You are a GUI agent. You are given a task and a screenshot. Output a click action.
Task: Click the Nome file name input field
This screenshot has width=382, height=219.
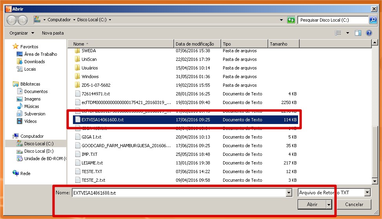[178, 193]
